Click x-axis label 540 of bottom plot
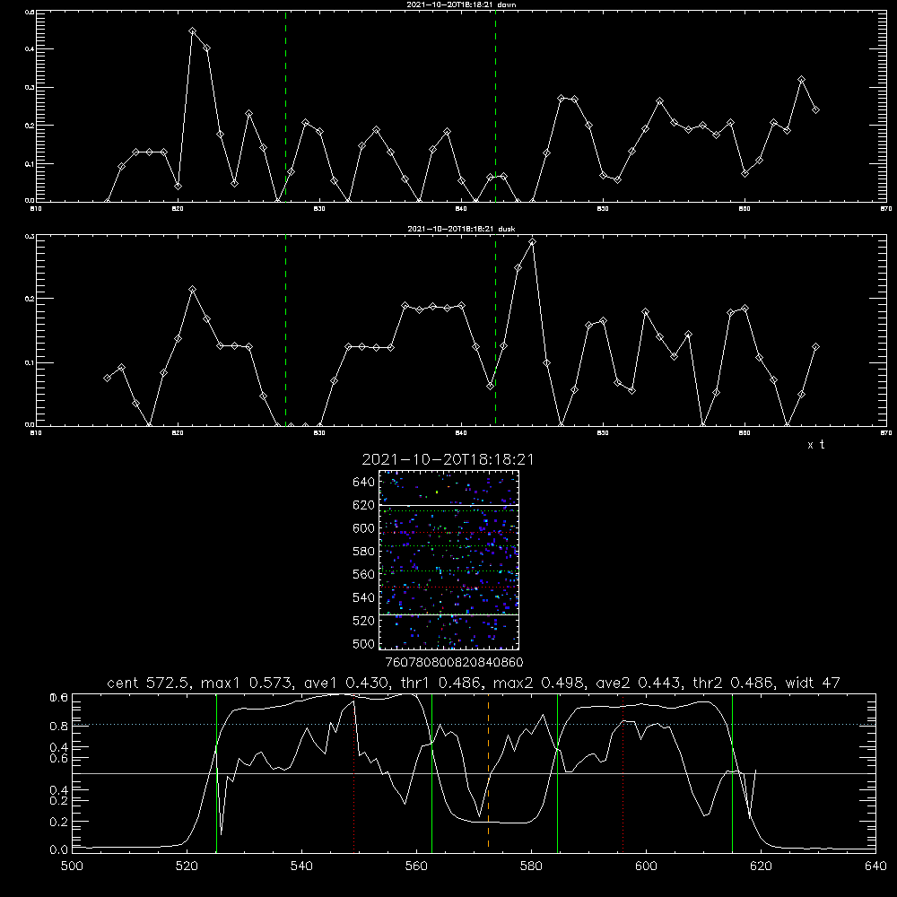The height and width of the screenshot is (897, 897). (301, 867)
